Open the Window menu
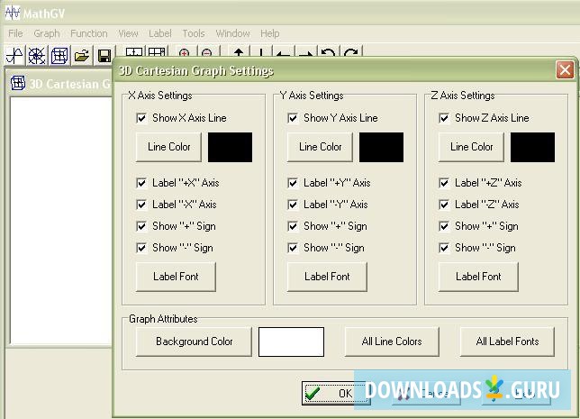The width and height of the screenshot is (580, 419). tap(232, 33)
